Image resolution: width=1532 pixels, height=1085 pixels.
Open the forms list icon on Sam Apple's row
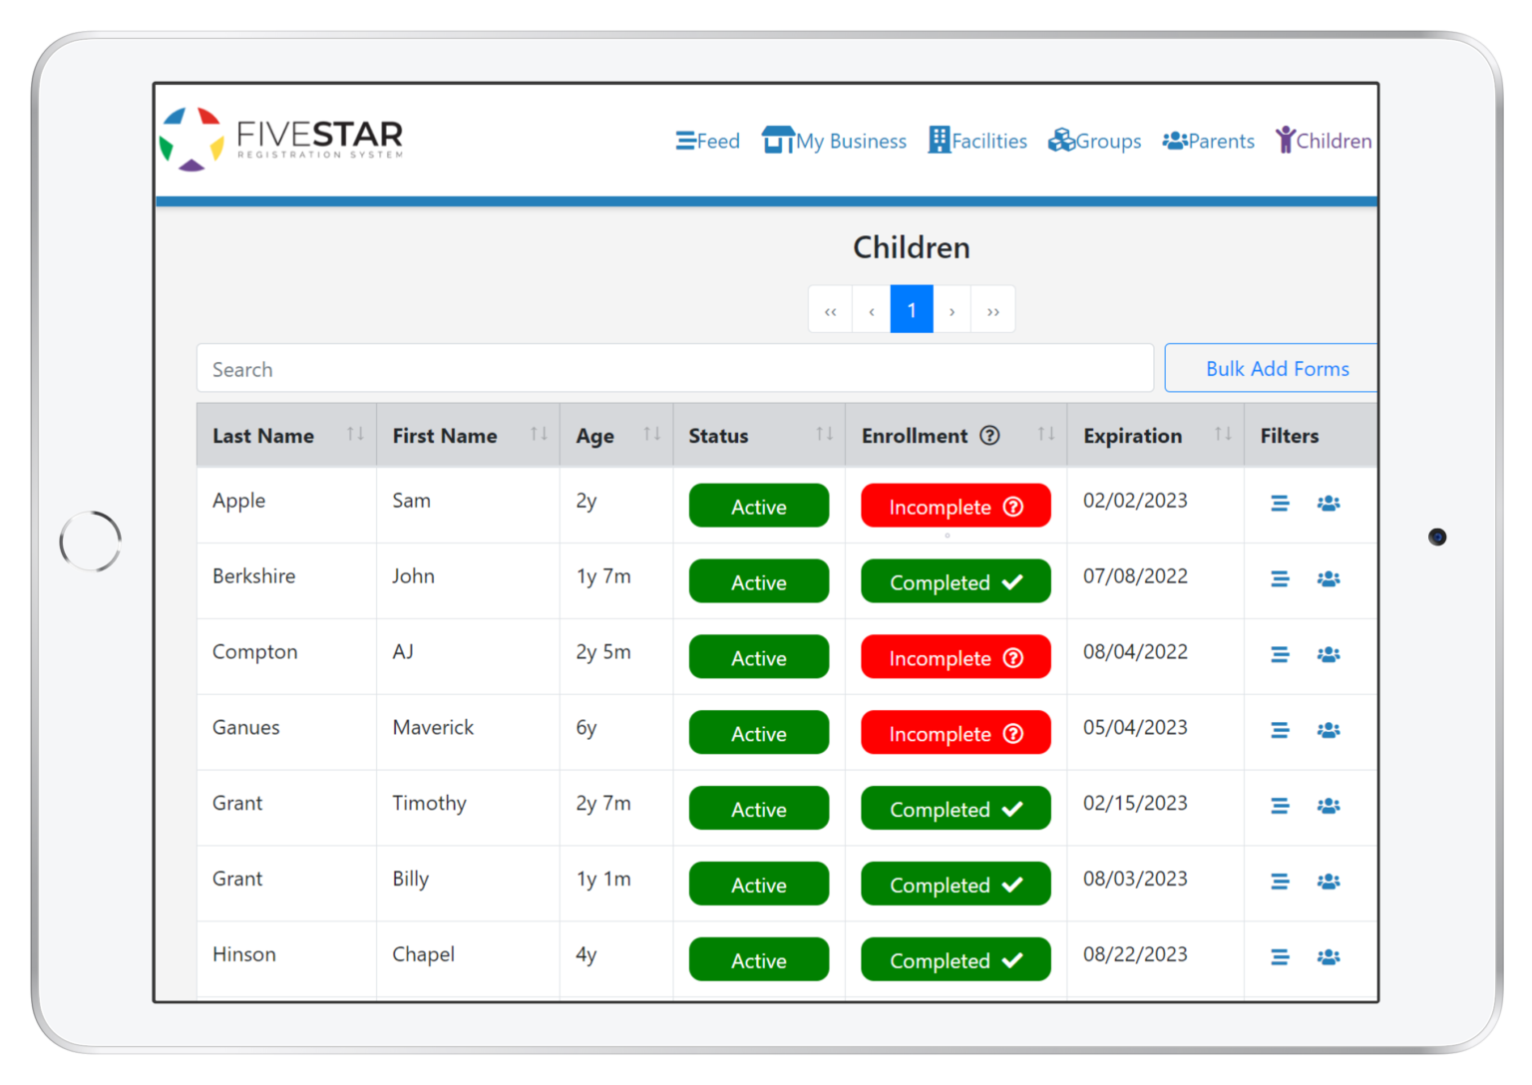click(x=1280, y=504)
